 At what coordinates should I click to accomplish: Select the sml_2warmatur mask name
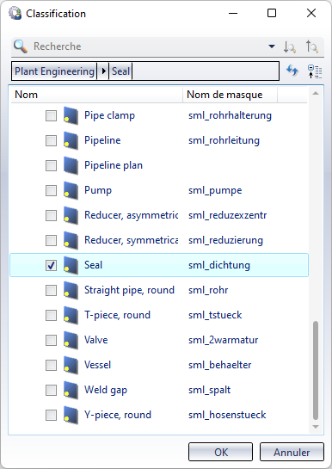224,340
